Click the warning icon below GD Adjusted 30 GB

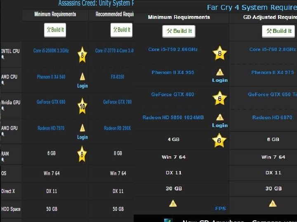coord(273,203)
